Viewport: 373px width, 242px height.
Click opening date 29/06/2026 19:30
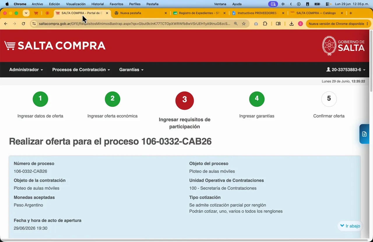pos(30,228)
